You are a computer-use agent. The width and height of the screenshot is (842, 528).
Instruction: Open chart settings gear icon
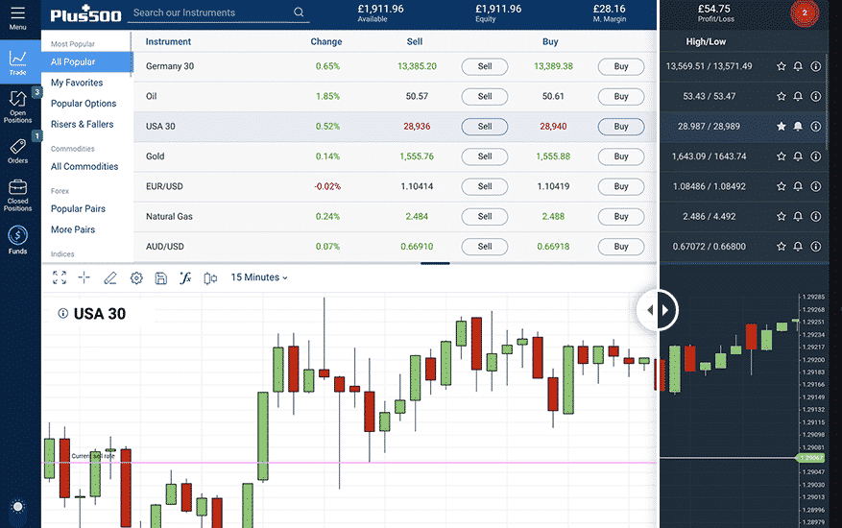coord(136,277)
